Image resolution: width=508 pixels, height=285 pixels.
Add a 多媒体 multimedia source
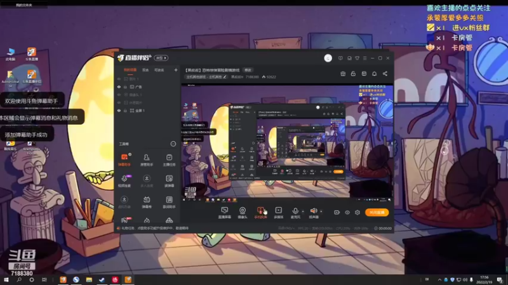[x=278, y=213]
